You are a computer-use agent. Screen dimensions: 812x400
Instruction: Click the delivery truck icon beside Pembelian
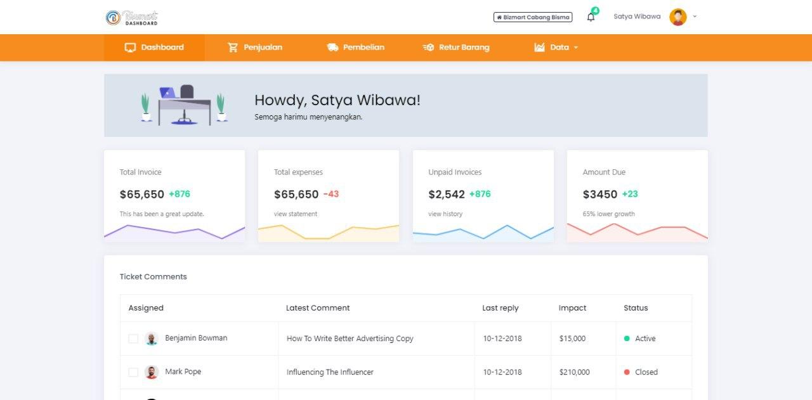click(x=332, y=48)
